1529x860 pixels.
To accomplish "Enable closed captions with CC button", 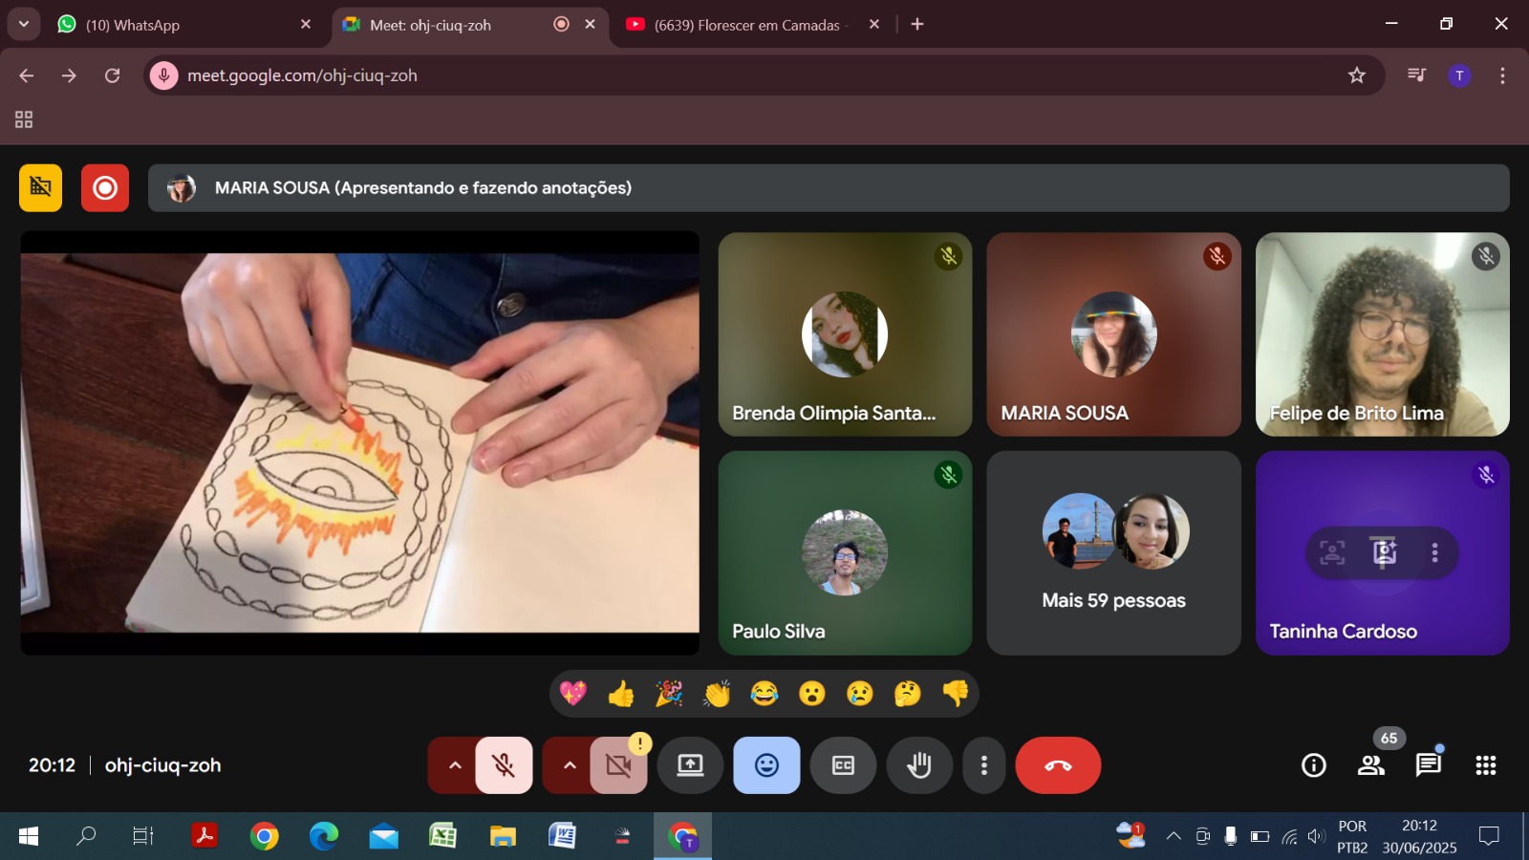I will (843, 765).
